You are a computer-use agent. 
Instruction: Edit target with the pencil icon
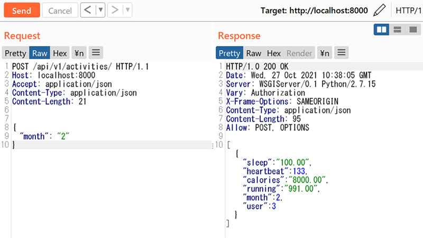380,10
